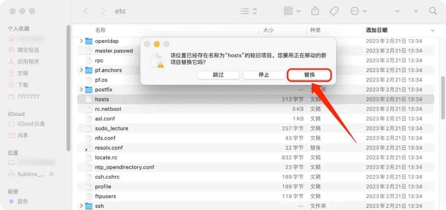Click the 应用程序 icon in sidebar
Screen dimensions: 446x210
(12, 61)
